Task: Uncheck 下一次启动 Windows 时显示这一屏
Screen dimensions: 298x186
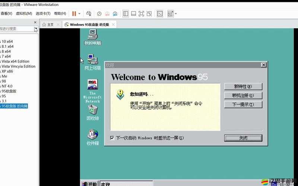Action: click(x=112, y=138)
